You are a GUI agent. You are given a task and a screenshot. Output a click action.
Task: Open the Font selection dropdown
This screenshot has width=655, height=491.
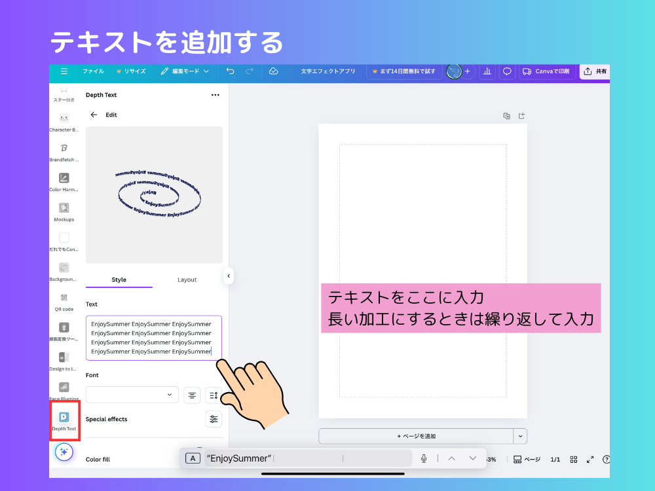pos(132,395)
